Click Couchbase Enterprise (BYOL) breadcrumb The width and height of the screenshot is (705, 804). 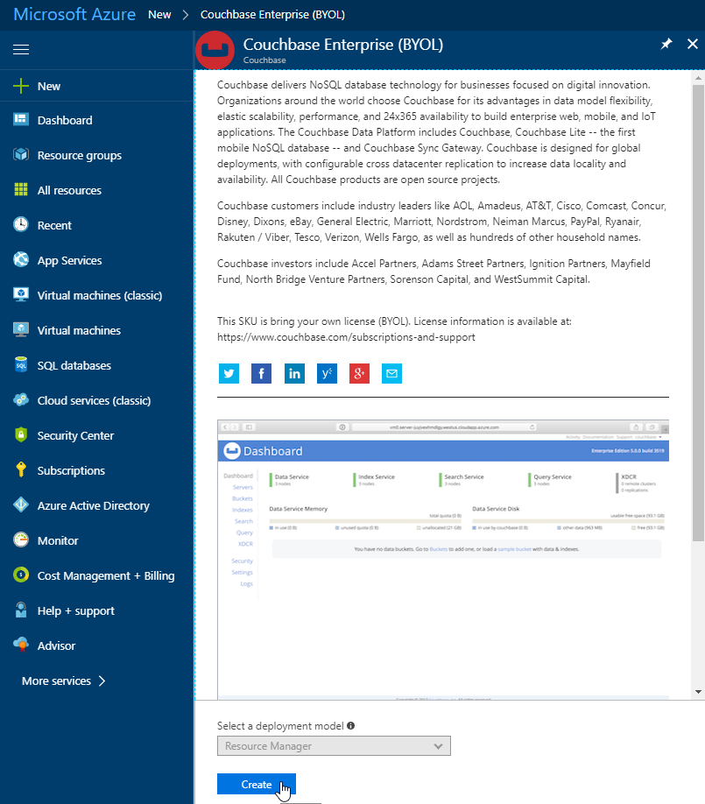click(272, 14)
